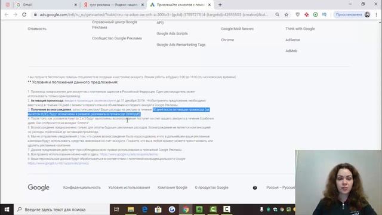Open the first green Camtasia taskbar icon
The height and width of the screenshot is (215, 382).
pos(199,210)
